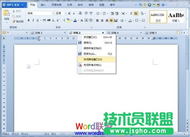
Task: Click the home icon in title bar
Action: click(145, 5)
